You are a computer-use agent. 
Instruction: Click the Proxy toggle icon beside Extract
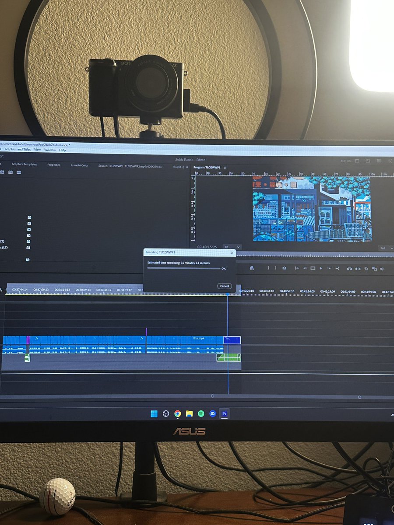point(366,268)
